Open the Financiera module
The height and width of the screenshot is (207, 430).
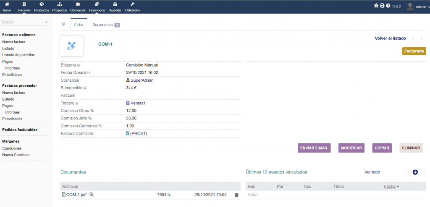pyautogui.click(x=97, y=7)
